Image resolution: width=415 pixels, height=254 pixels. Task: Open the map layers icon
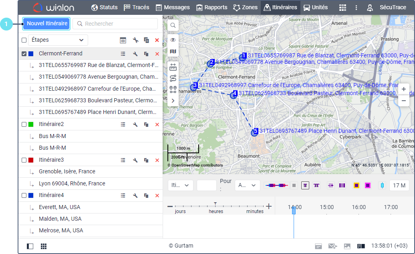tap(173, 51)
